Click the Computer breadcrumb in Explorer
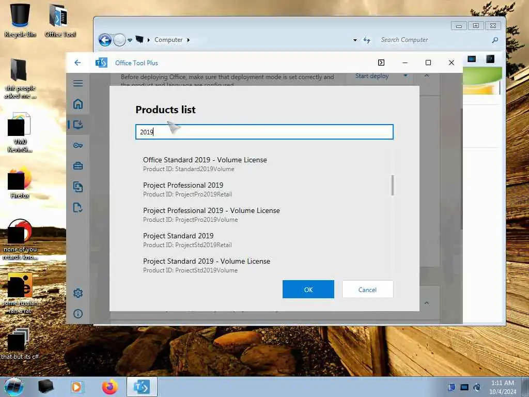 pos(168,40)
